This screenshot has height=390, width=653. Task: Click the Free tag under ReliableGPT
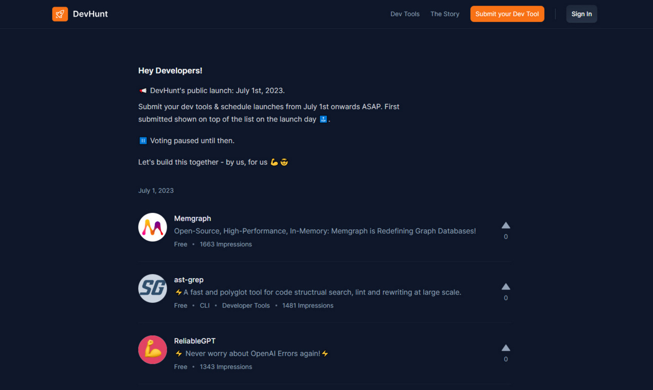180,366
